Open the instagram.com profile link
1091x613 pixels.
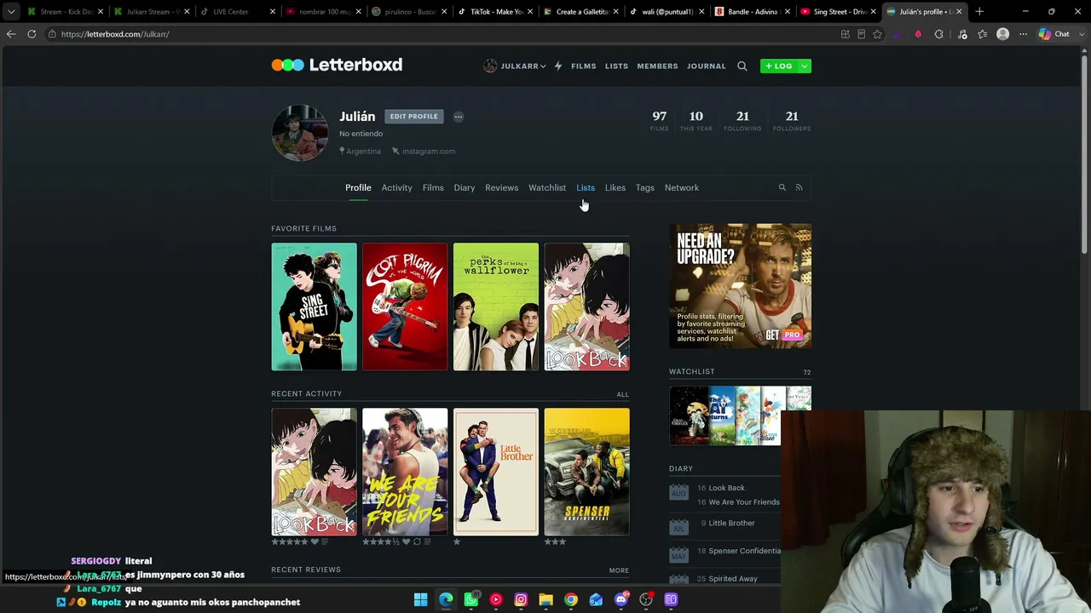point(424,152)
